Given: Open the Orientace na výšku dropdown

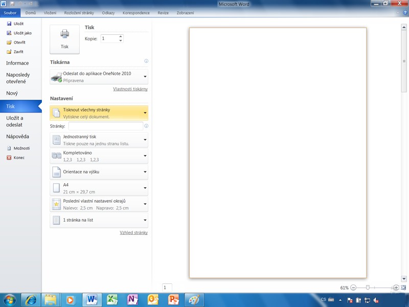Looking at the screenshot, I should (99, 172).
